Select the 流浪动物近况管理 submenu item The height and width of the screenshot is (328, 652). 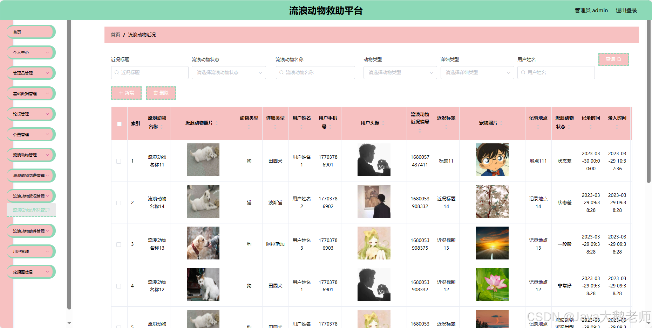click(31, 210)
